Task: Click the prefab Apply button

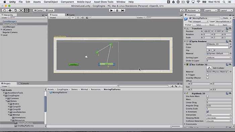Action: [x=225, y=25]
